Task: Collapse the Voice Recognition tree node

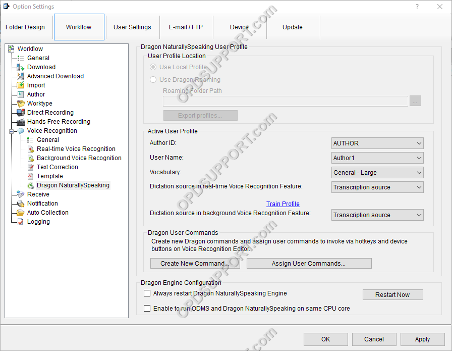Action: pyautogui.click(x=11, y=131)
